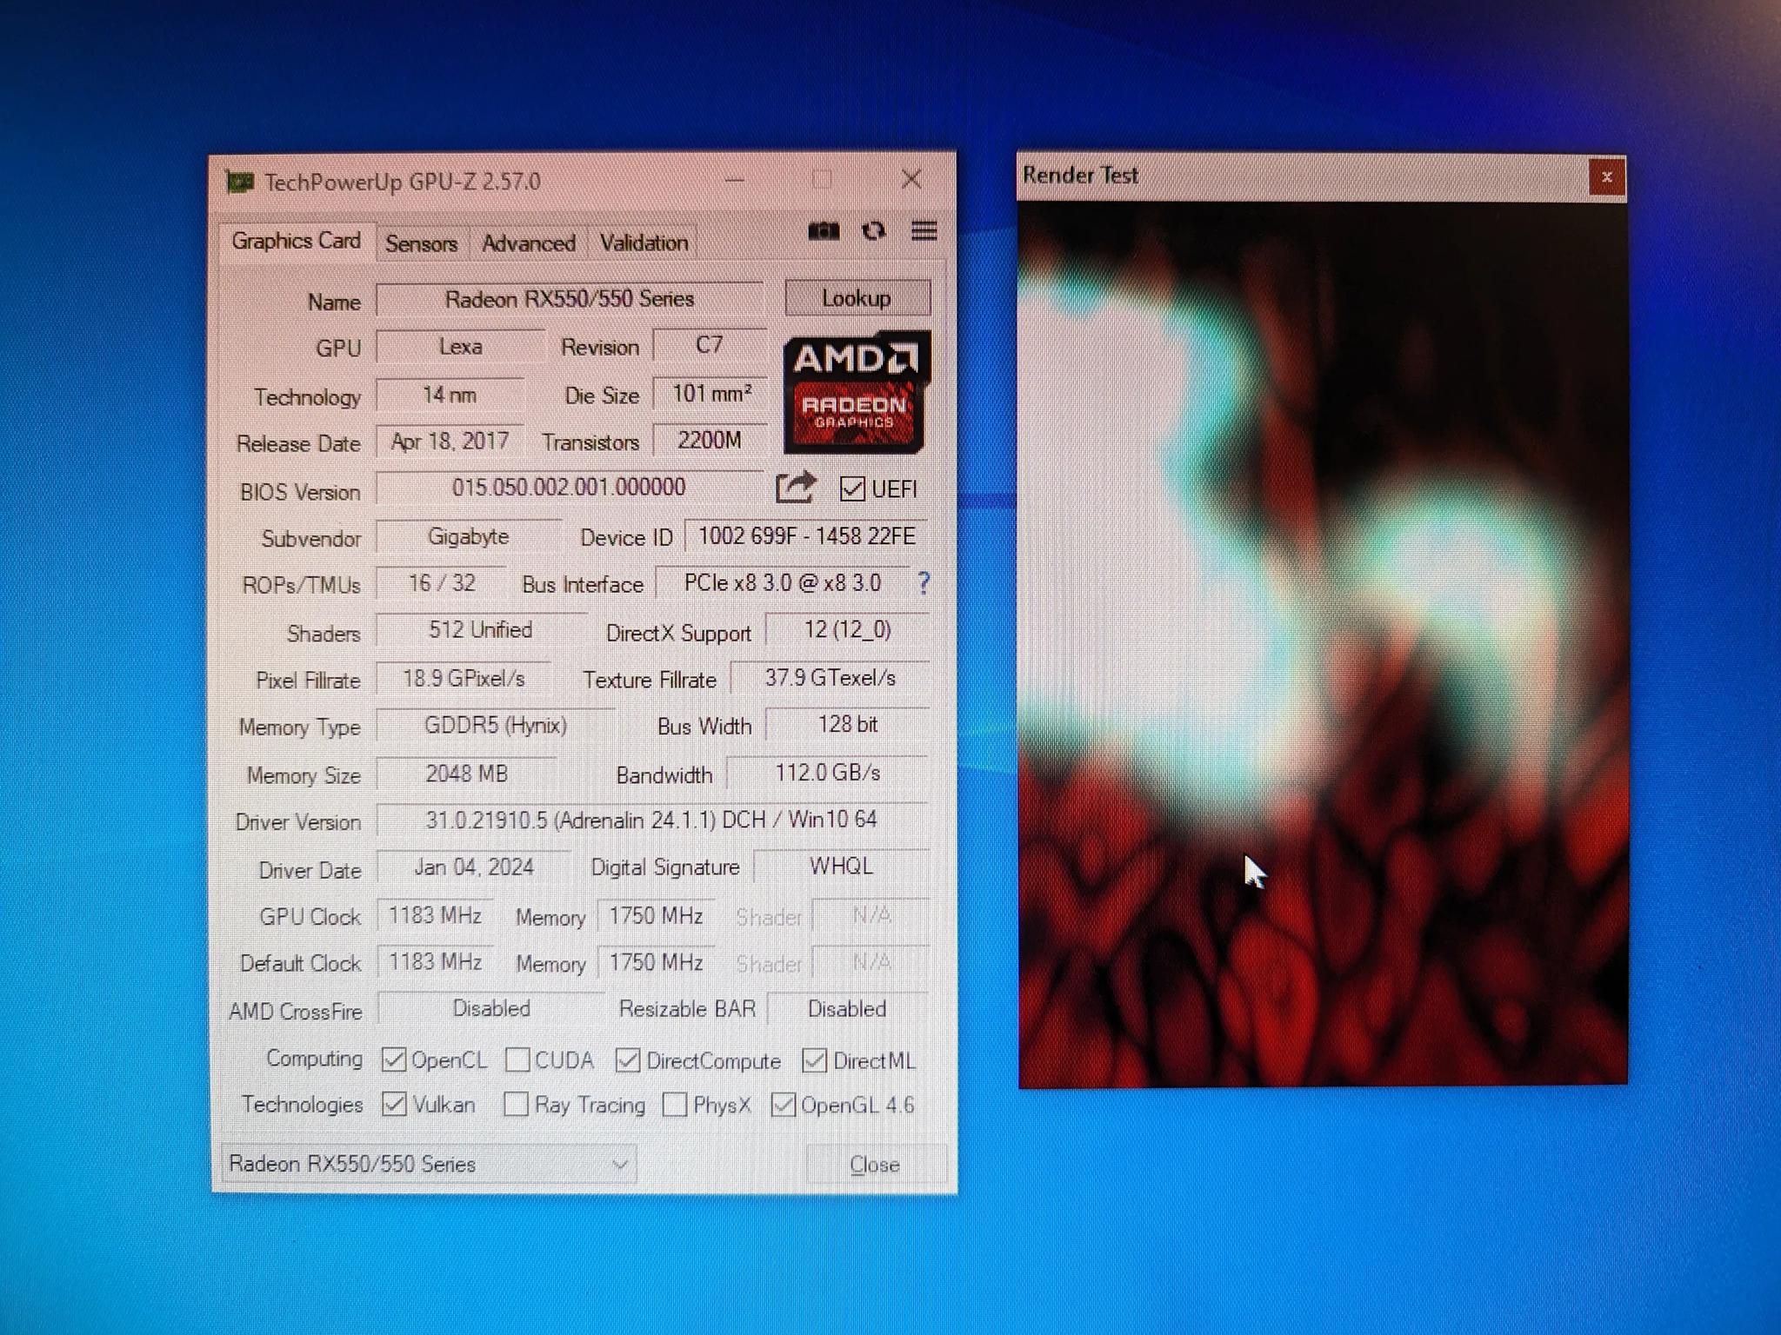Switch to the Sensors tab
Image resolution: width=1781 pixels, height=1335 pixels.
(x=422, y=243)
